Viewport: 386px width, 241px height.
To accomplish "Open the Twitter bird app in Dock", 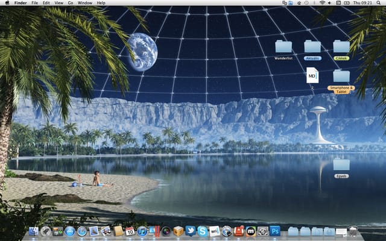I will (x=191, y=231).
